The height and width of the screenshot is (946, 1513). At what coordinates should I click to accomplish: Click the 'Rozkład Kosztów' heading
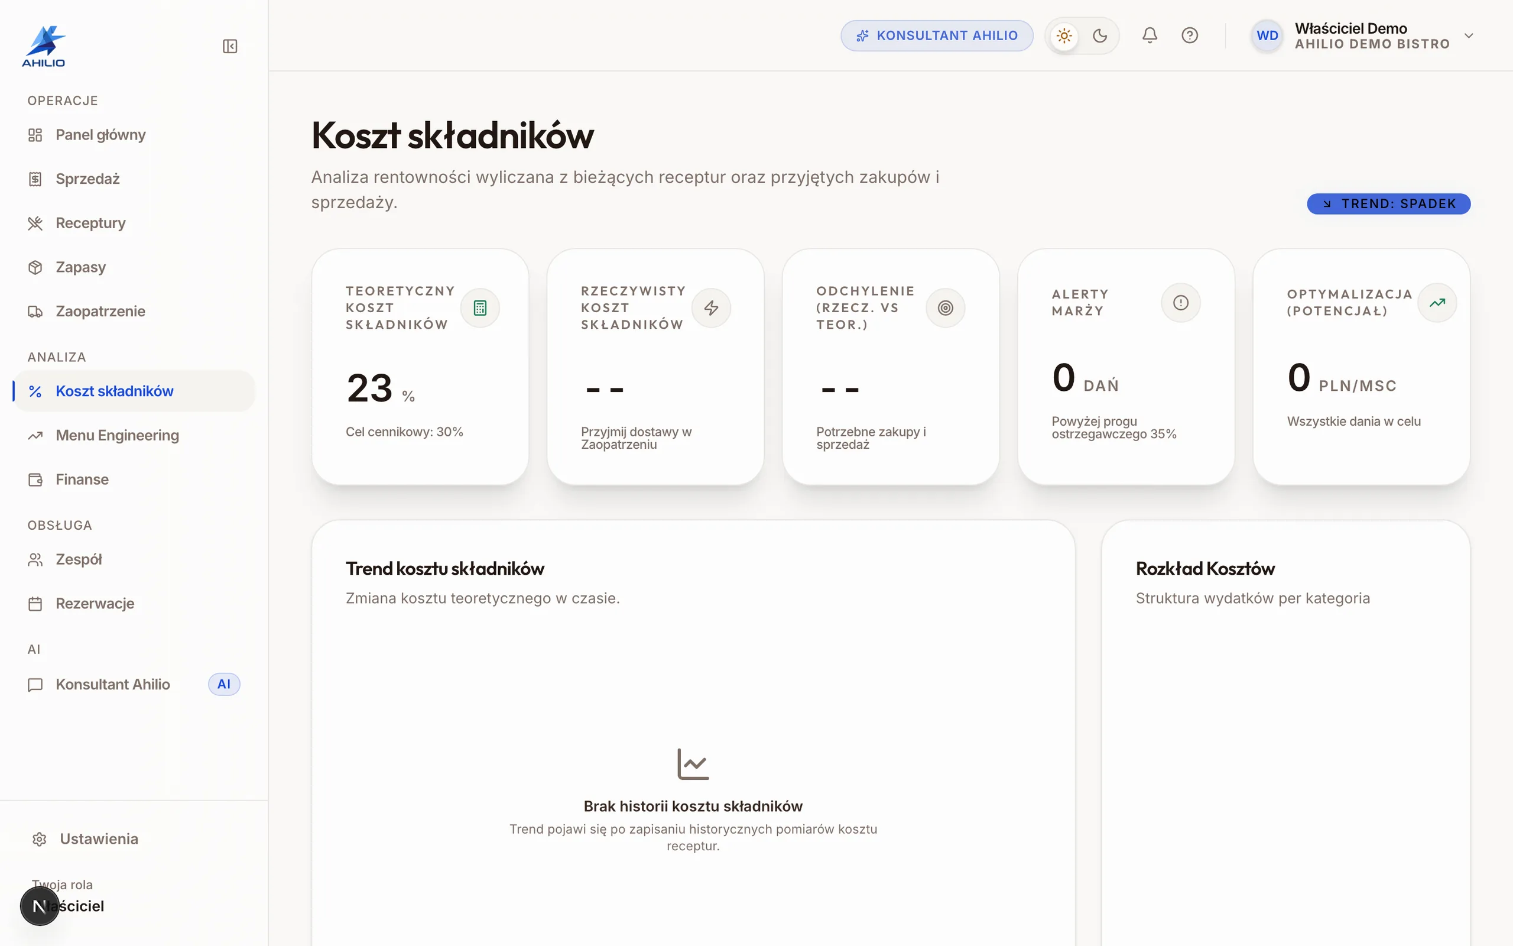click(1206, 569)
